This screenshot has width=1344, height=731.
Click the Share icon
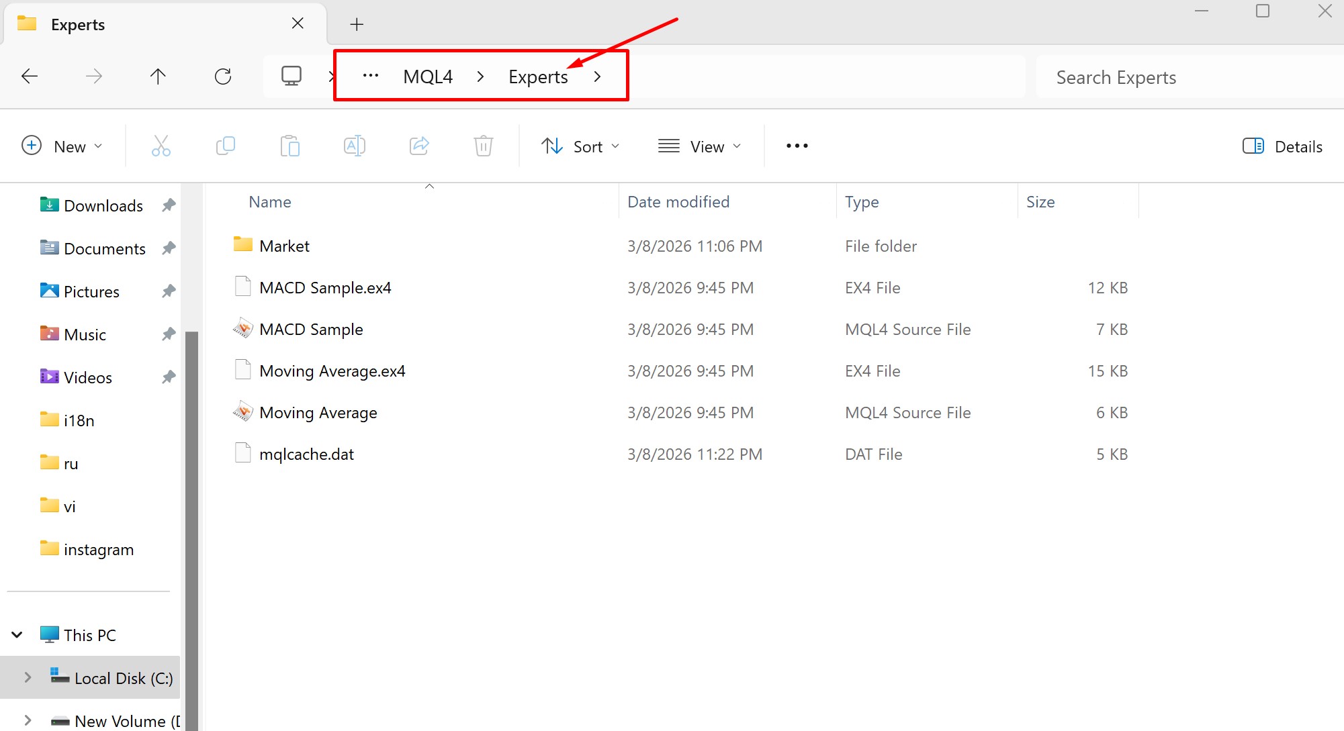419,146
